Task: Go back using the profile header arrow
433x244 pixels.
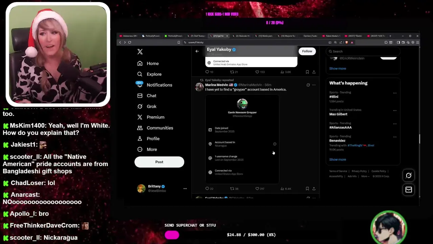Action: click(197, 51)
